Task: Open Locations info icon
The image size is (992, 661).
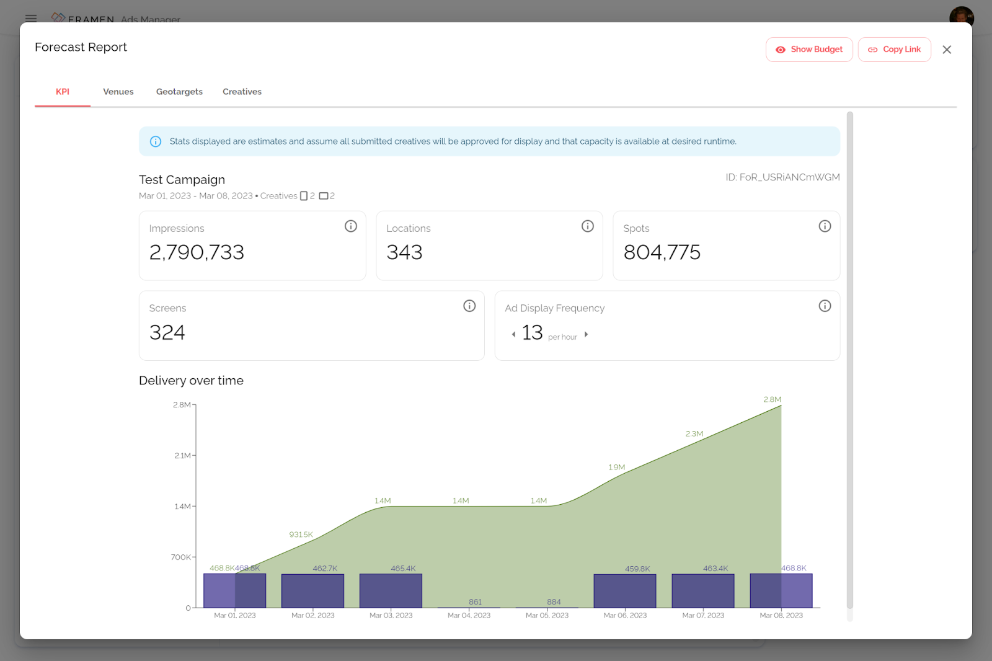Action: click(x=588, y=226)
